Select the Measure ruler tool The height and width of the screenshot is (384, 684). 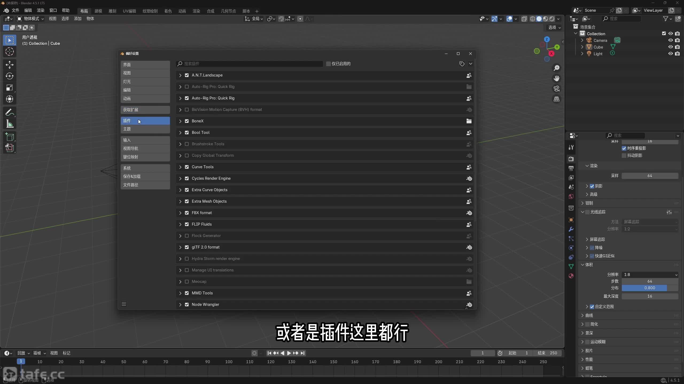click(x=10, y=124)
